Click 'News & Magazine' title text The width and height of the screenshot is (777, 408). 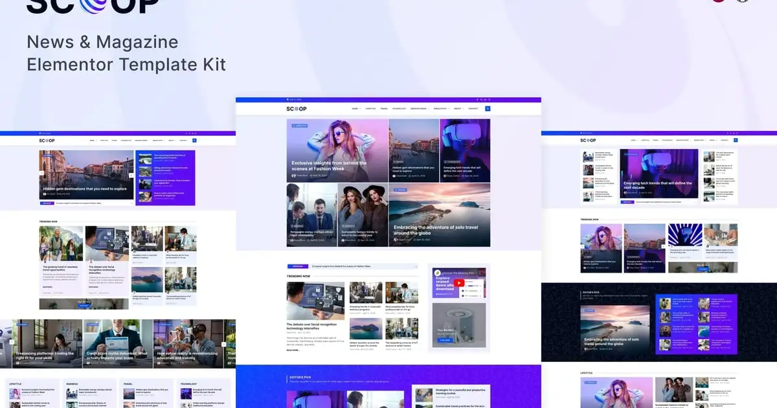pyautogui.click(x=102, y=42)
